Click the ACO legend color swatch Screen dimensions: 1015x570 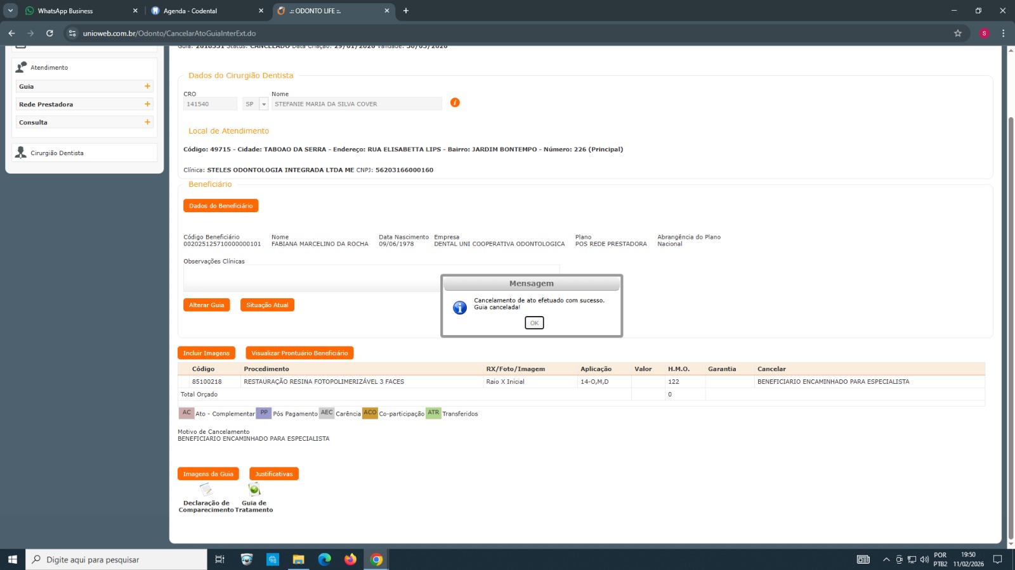(x=370, y=413)
